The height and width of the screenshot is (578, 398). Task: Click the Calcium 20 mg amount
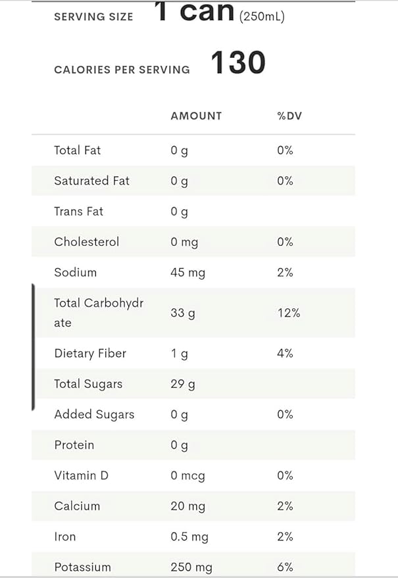pos(187,506)
